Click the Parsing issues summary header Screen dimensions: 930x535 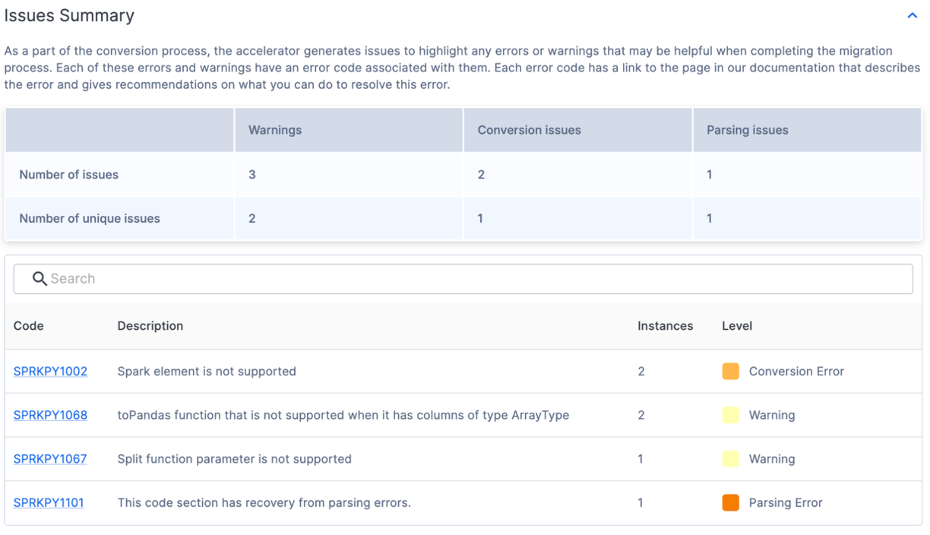(747, 130)
